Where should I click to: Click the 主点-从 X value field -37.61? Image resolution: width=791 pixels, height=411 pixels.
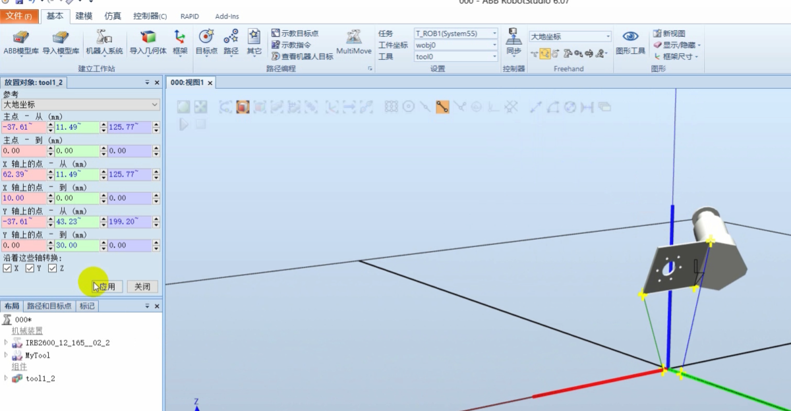point(24,128)
